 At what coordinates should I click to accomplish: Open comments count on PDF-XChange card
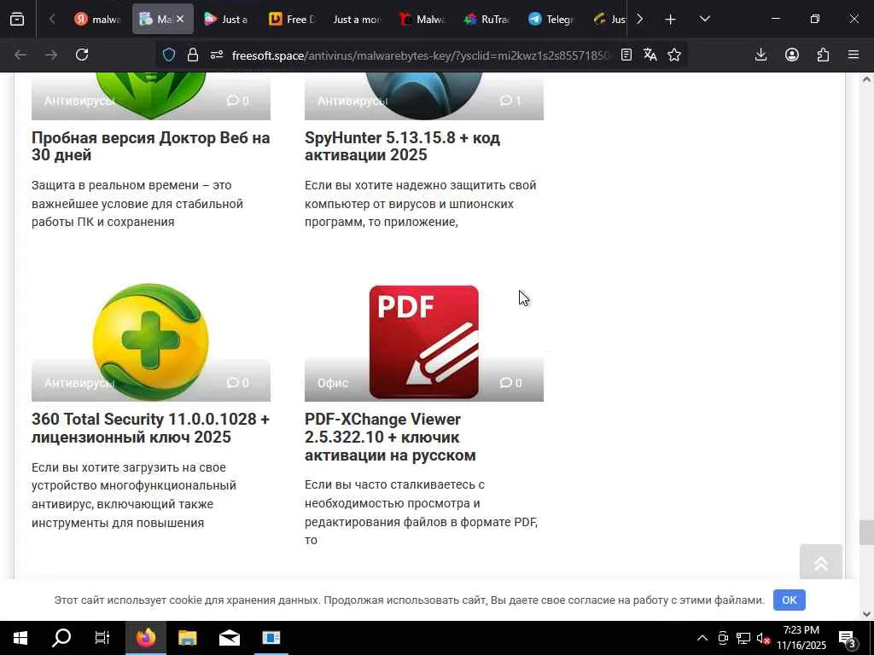click(x=511, y=383)
